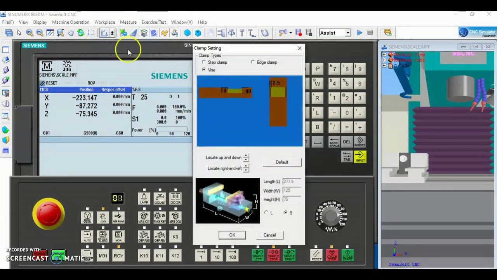This screenshot has height=280, width=497.
Task: Click the CHIP REV conveyor key
Action: coord(160,236)
